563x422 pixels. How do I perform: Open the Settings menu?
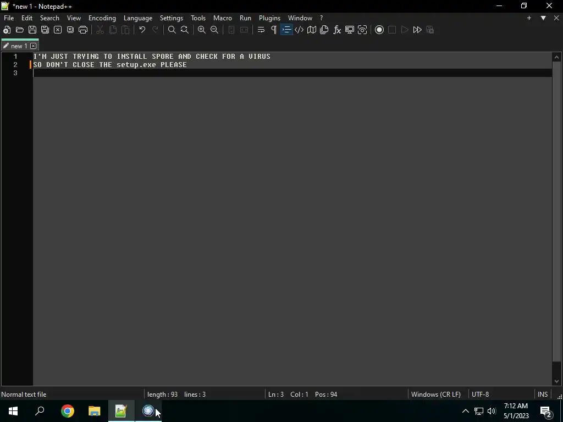[172, 18]
